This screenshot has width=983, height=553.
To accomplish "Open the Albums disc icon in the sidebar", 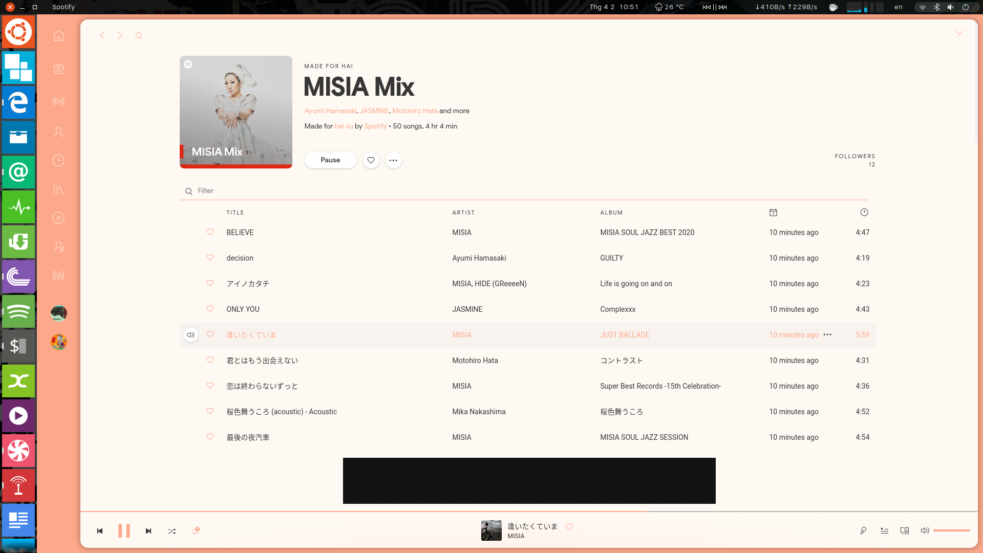I will pos(58,218).
